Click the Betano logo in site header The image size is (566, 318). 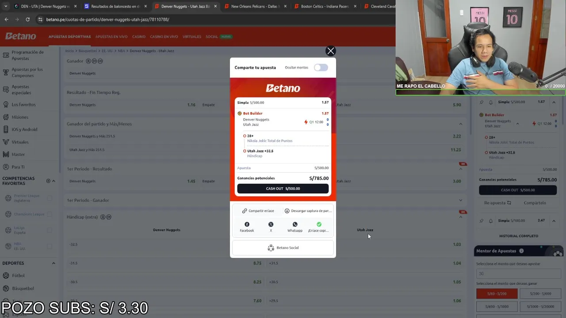pos(21,36)
